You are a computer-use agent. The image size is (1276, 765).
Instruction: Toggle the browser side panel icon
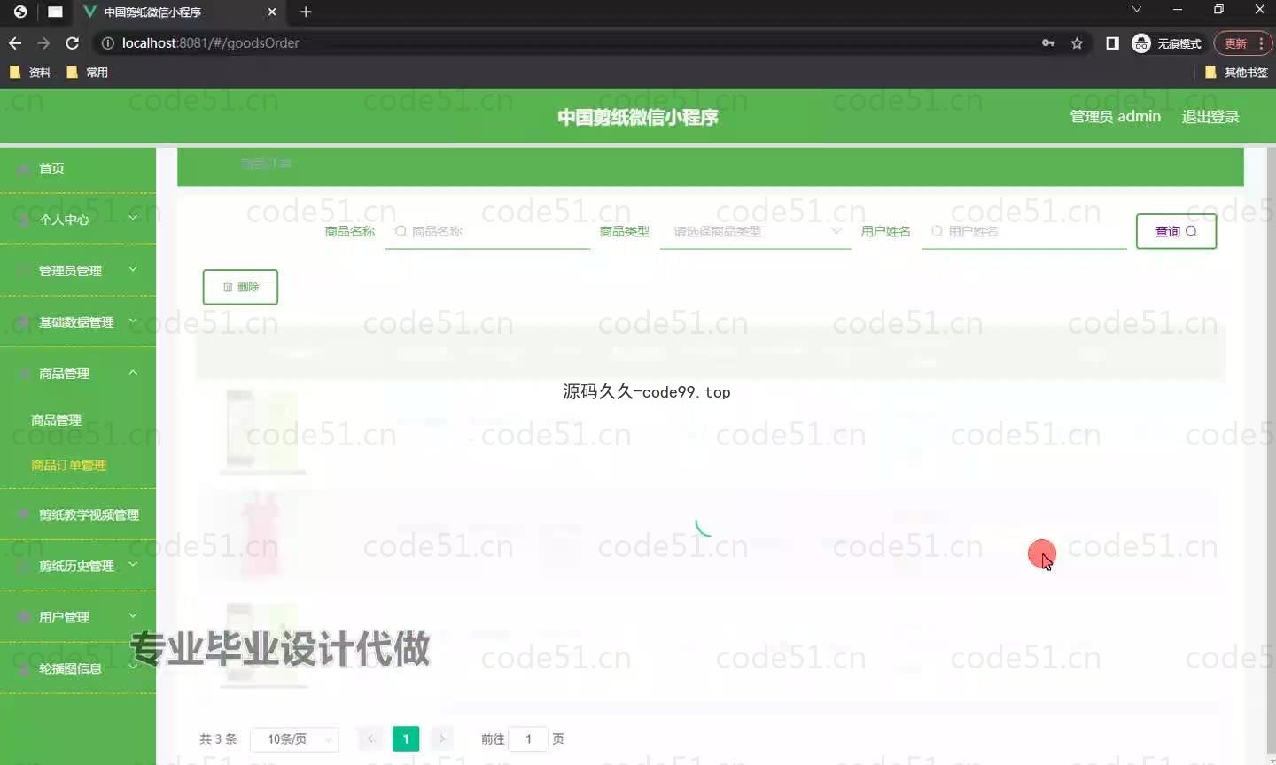tap(1112, 42)
